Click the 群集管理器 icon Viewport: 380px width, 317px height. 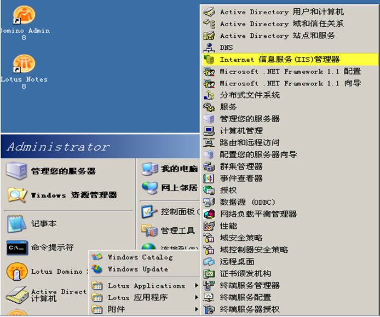pos(209,166)
